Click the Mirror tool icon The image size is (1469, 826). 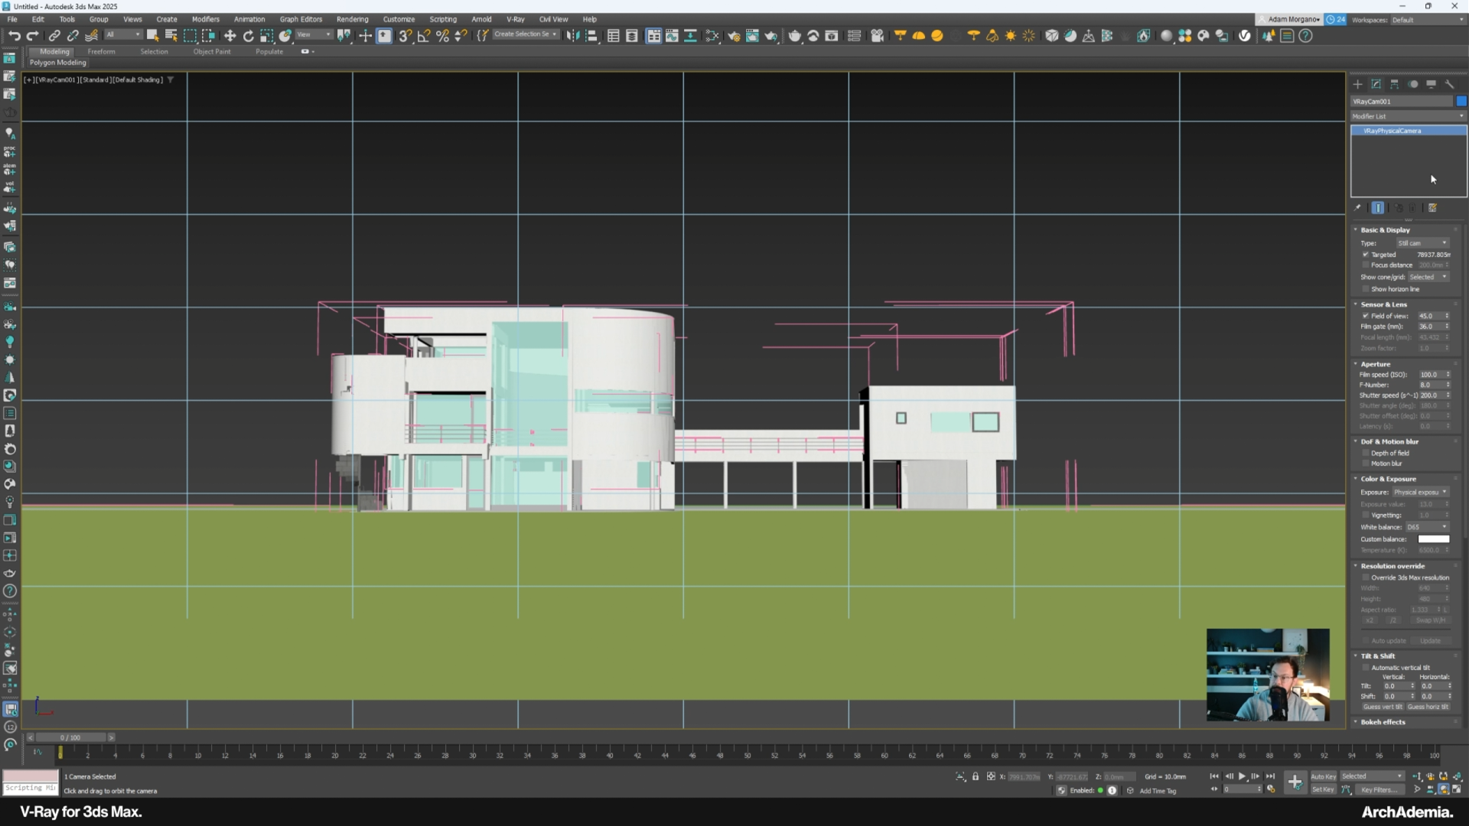pyautogui.click(x=573, y=36)
